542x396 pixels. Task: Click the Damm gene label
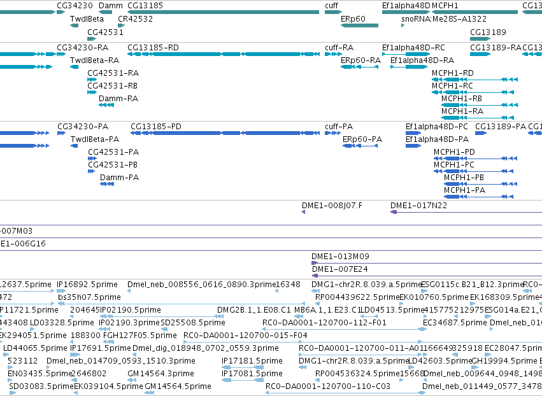[111, 6]
